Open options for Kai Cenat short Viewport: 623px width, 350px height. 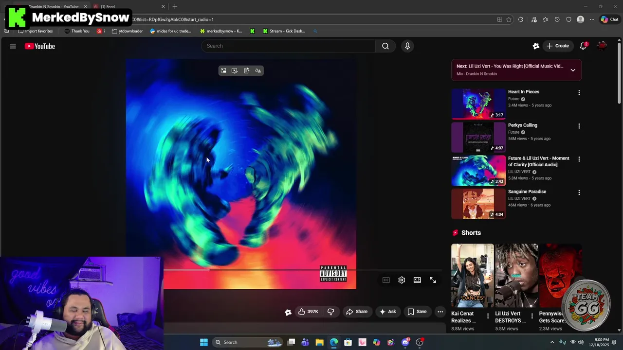(488, 316)
